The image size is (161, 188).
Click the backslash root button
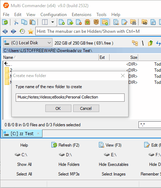point(143,43)
